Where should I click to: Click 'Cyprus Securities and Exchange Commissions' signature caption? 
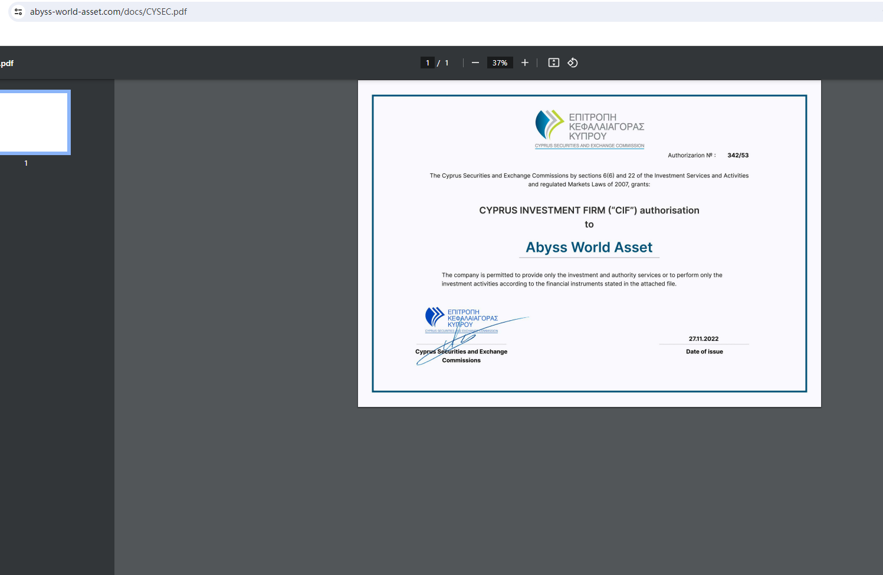[461, 356]
